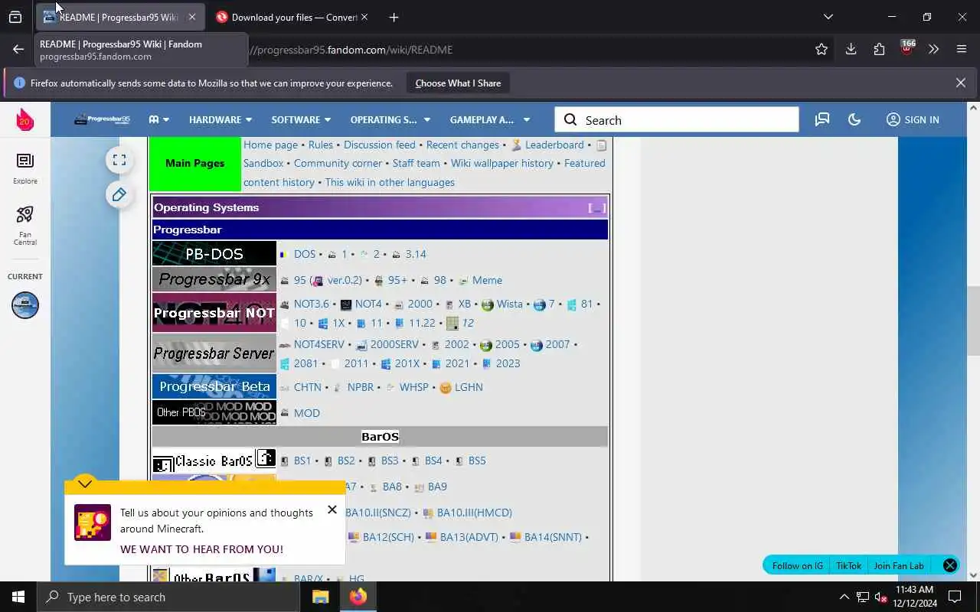Image resolution: width=980 pixels, height=612 pixels.
Task: Open Windows Start menu
Action: point(18,597)
